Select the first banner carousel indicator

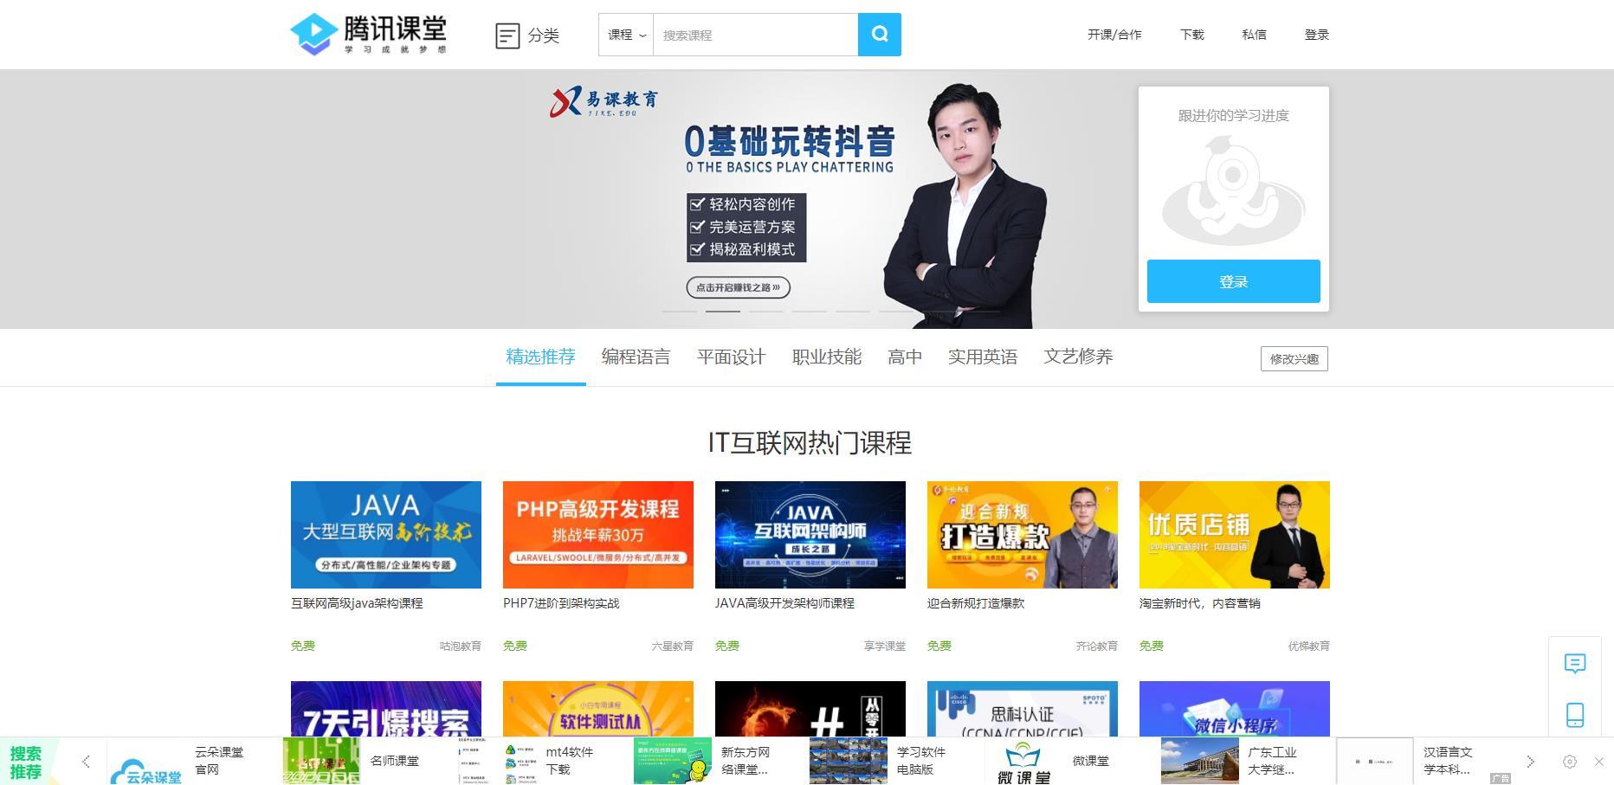(680, 311)
